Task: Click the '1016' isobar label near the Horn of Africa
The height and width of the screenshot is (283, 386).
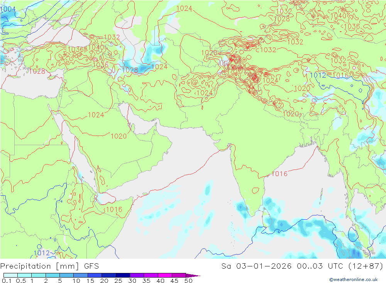Action: coord(114,210)
